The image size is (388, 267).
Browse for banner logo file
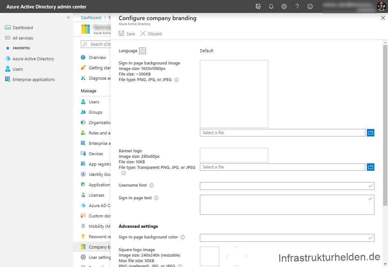click(x=370, y=167)
